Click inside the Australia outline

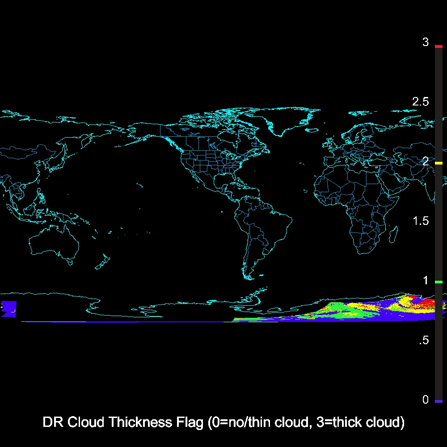click(x=54, y=244)
